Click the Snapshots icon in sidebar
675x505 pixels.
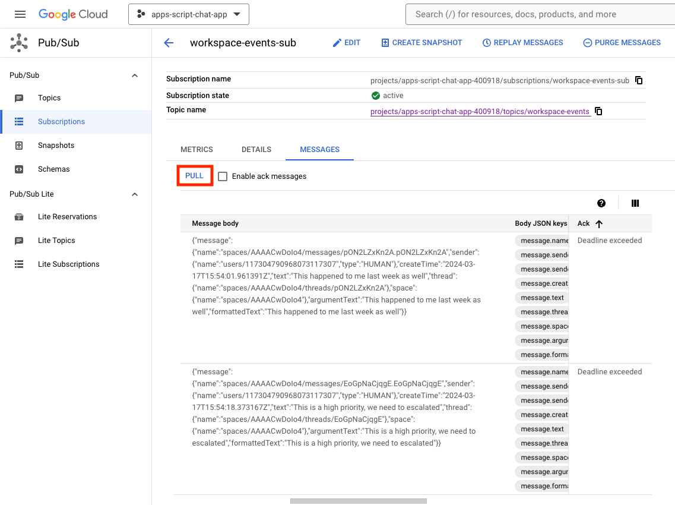[x=19, y=146]
